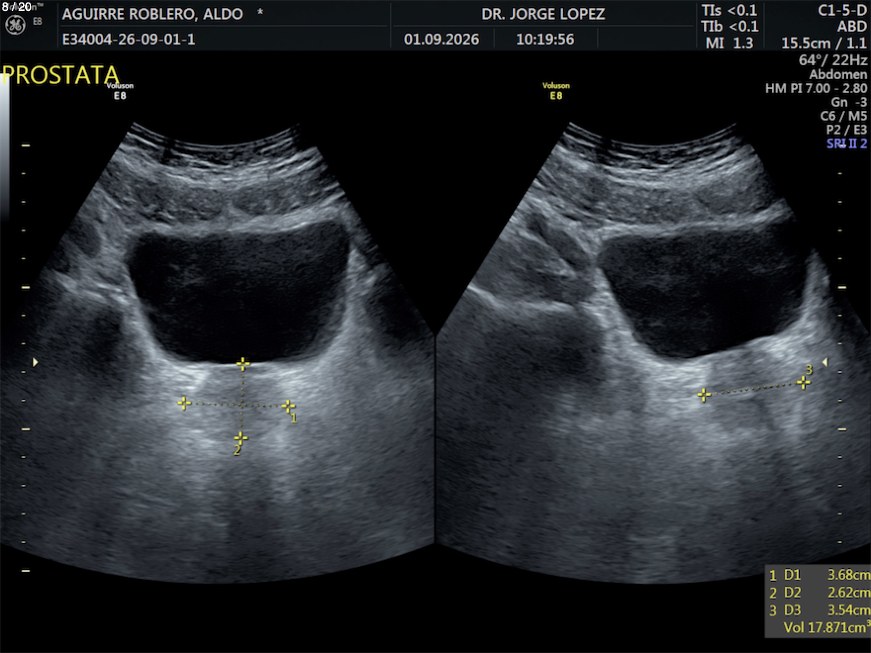Click the GE logo in top-left corner
871x653 pixels.
(15, 25)
